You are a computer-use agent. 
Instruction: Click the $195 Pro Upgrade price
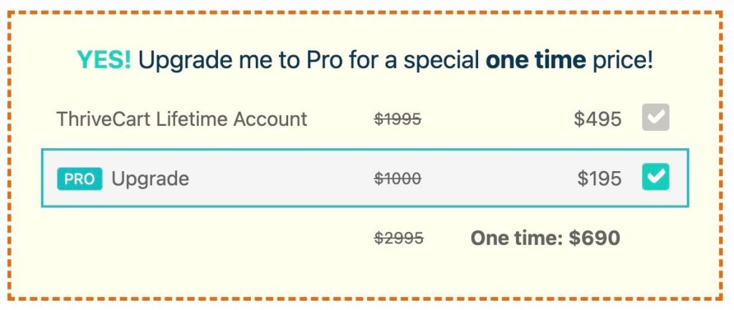pyautogui.click(x=599, y=178)
